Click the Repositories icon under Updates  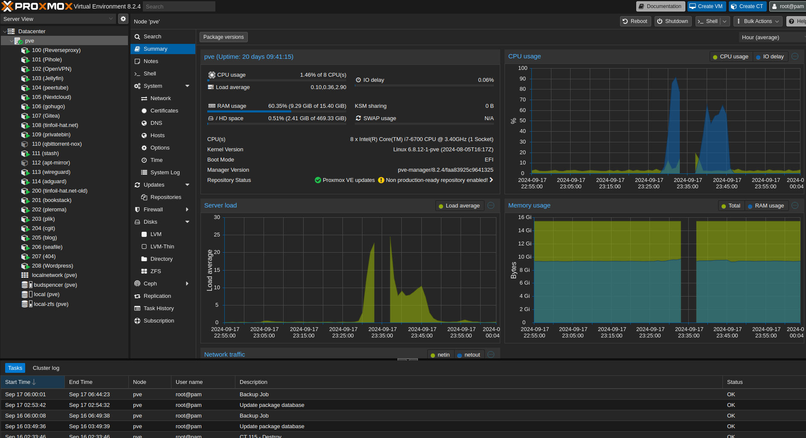(x=144, y=197)
